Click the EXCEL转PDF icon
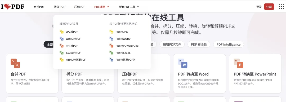 (61, 53)
